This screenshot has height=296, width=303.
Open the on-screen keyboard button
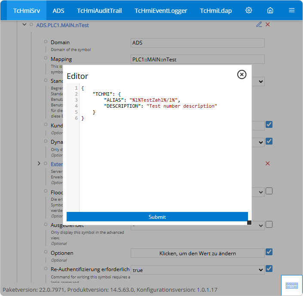tap(291, 285)
